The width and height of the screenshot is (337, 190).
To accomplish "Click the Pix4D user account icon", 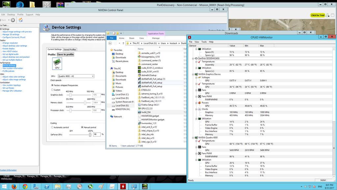I will pyautogui.click(x=327, y=15).
